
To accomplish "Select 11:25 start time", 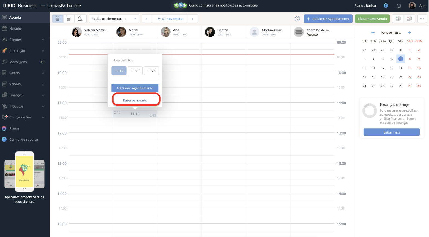I will pyautogui.click(x=151, y=71).
